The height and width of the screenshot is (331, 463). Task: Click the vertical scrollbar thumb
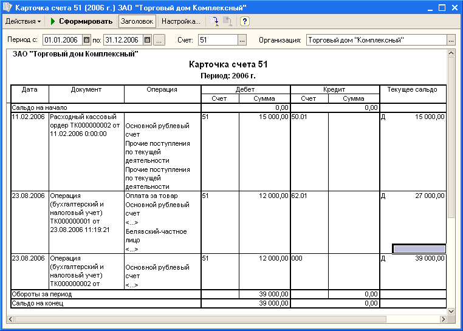[x=451, y=137]
